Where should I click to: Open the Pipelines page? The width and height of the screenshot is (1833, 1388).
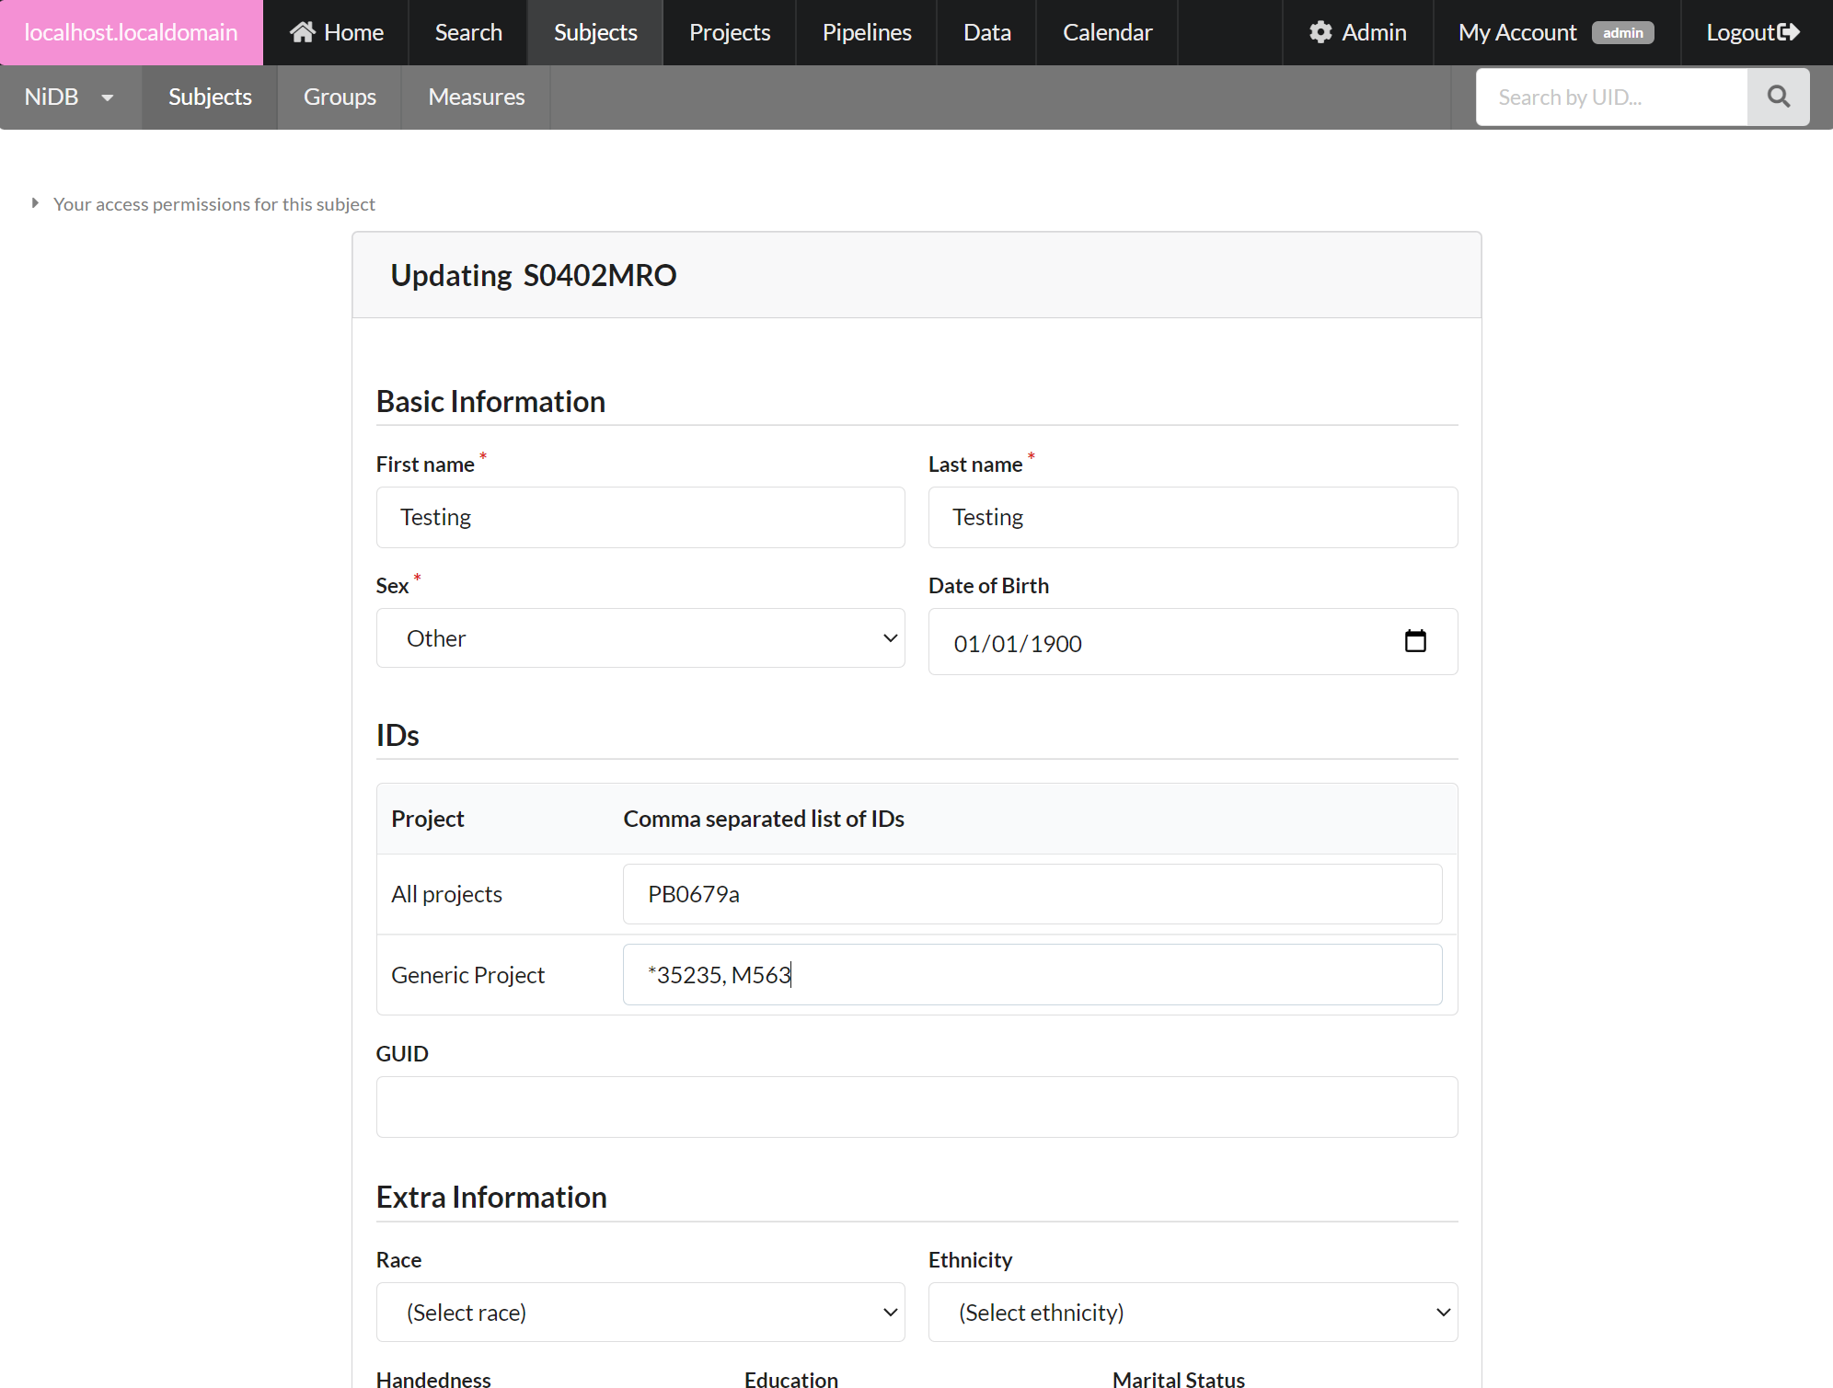point(866,32)
